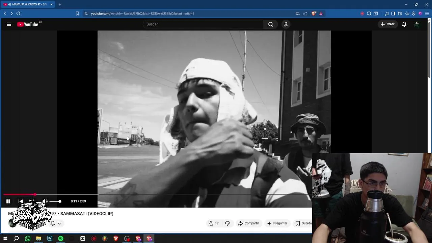Image resolution: width=432 pixels, height=243 pixels.
Task: Open OBS Studio from the taskbar
Action: point(127,239)
